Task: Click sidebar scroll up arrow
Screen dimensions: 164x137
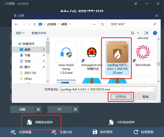Action: [48, 39]
